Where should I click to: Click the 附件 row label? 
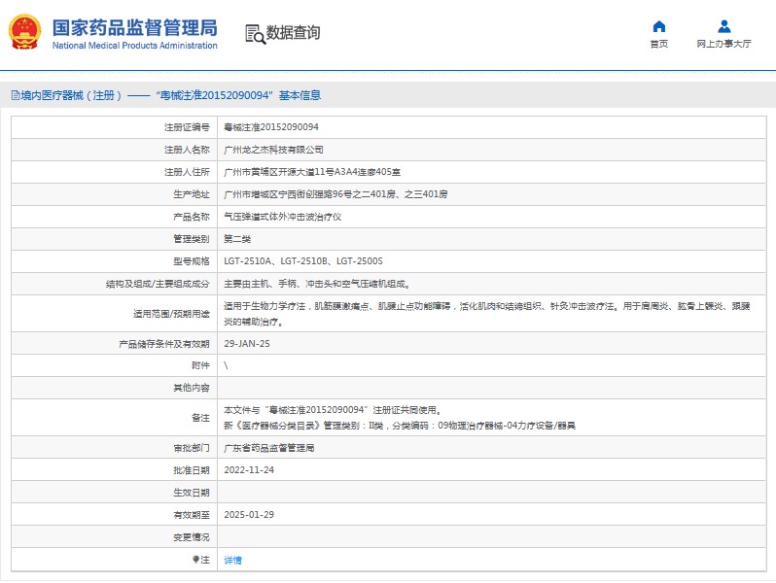[200, 365]
